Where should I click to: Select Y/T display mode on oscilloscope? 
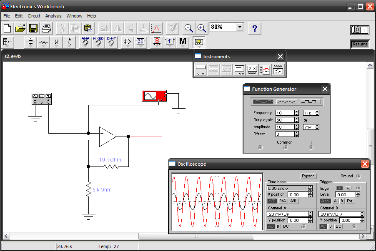coord(272,201)
